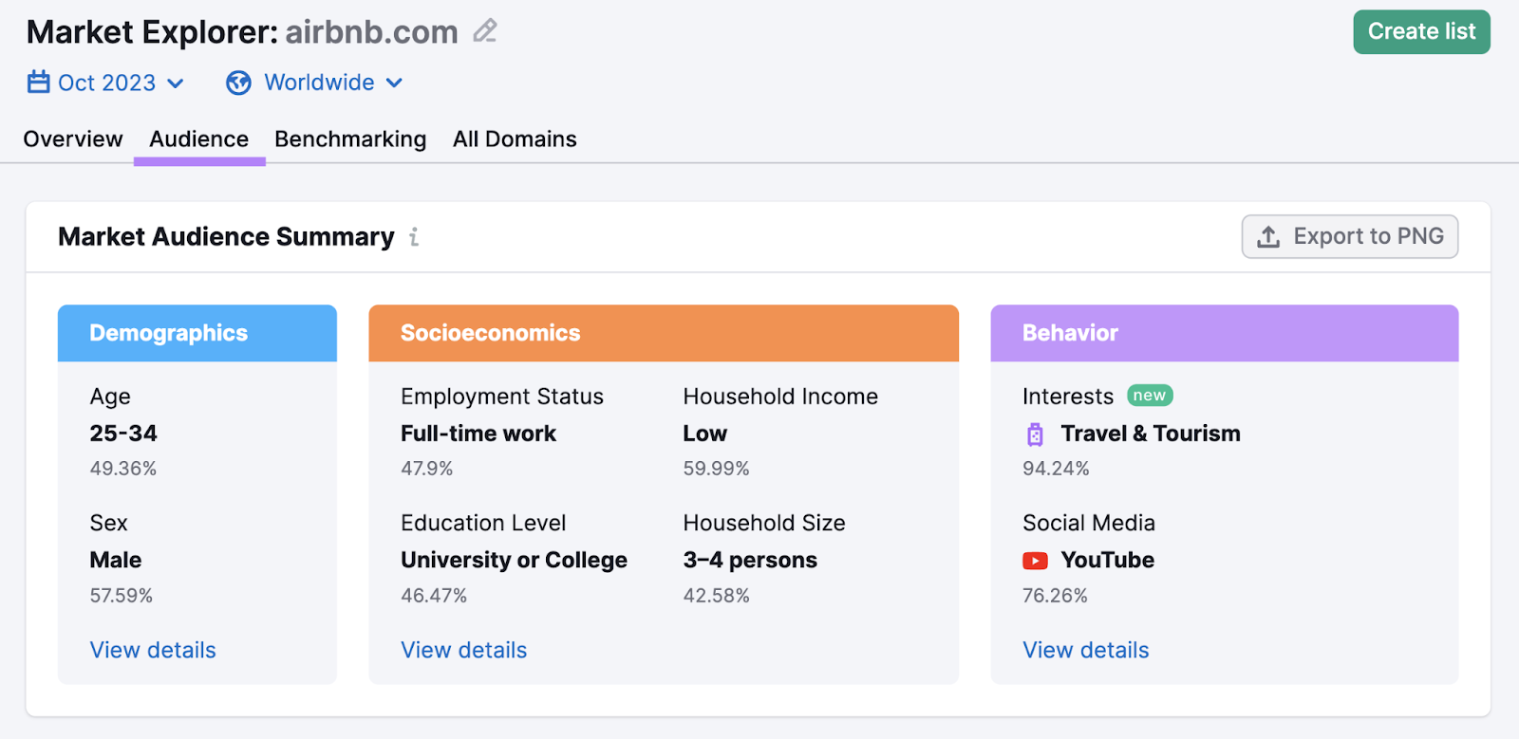
Task: Click the '46.47%' education percentage
Action: tap(434, 596)
